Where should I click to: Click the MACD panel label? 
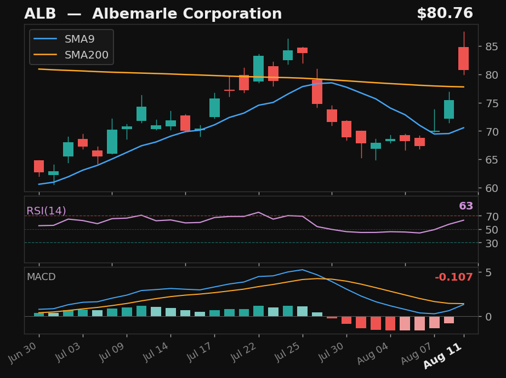(41, 277)
